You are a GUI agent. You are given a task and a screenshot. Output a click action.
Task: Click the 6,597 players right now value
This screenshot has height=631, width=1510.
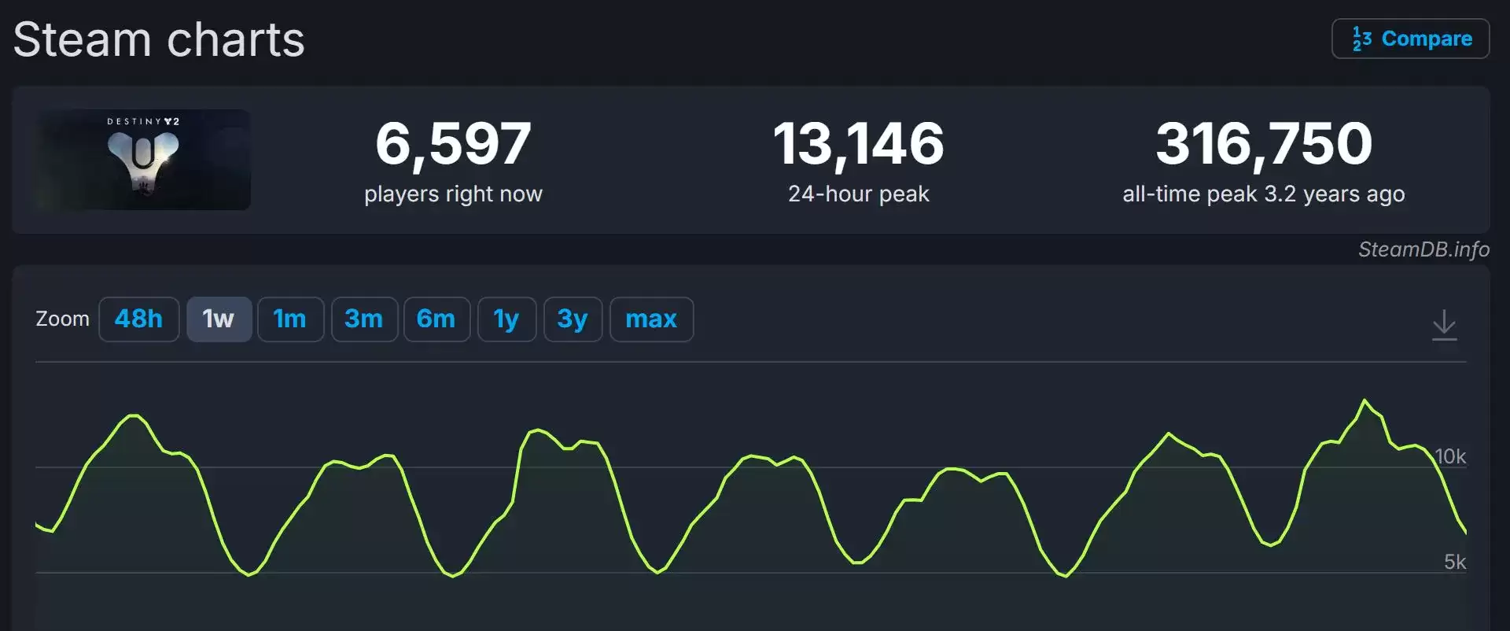click(454, 143)
